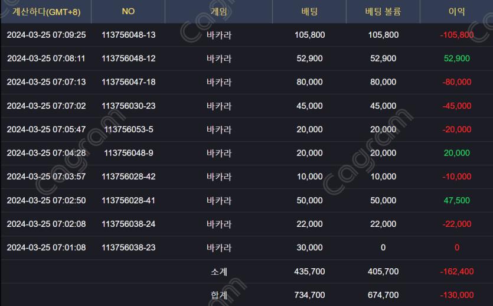The height and width of the screenshot is (306, 493).
Task: Click the NO column header
Action: tap(128, 11)
